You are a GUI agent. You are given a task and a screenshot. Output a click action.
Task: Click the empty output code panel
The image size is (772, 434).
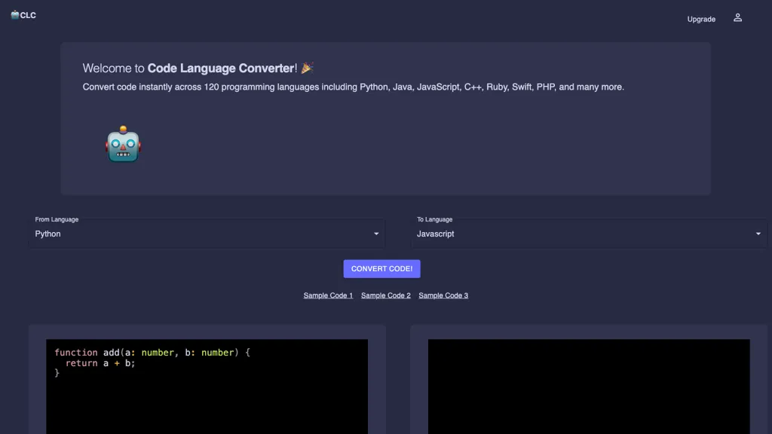589,387
